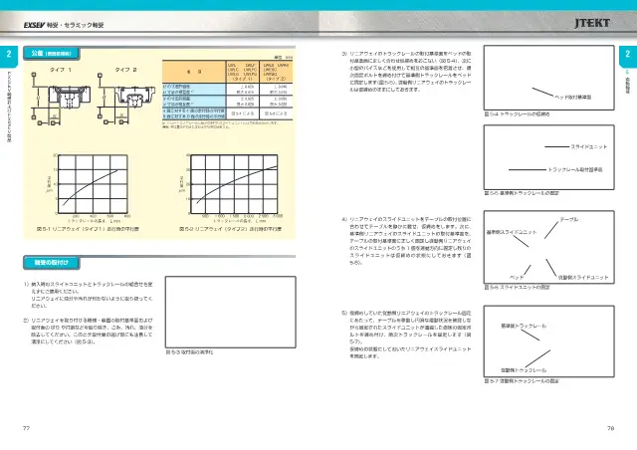Click the 図5-1による table cell
The width and height of the screenshot is (637, 450).
(242, 113)
